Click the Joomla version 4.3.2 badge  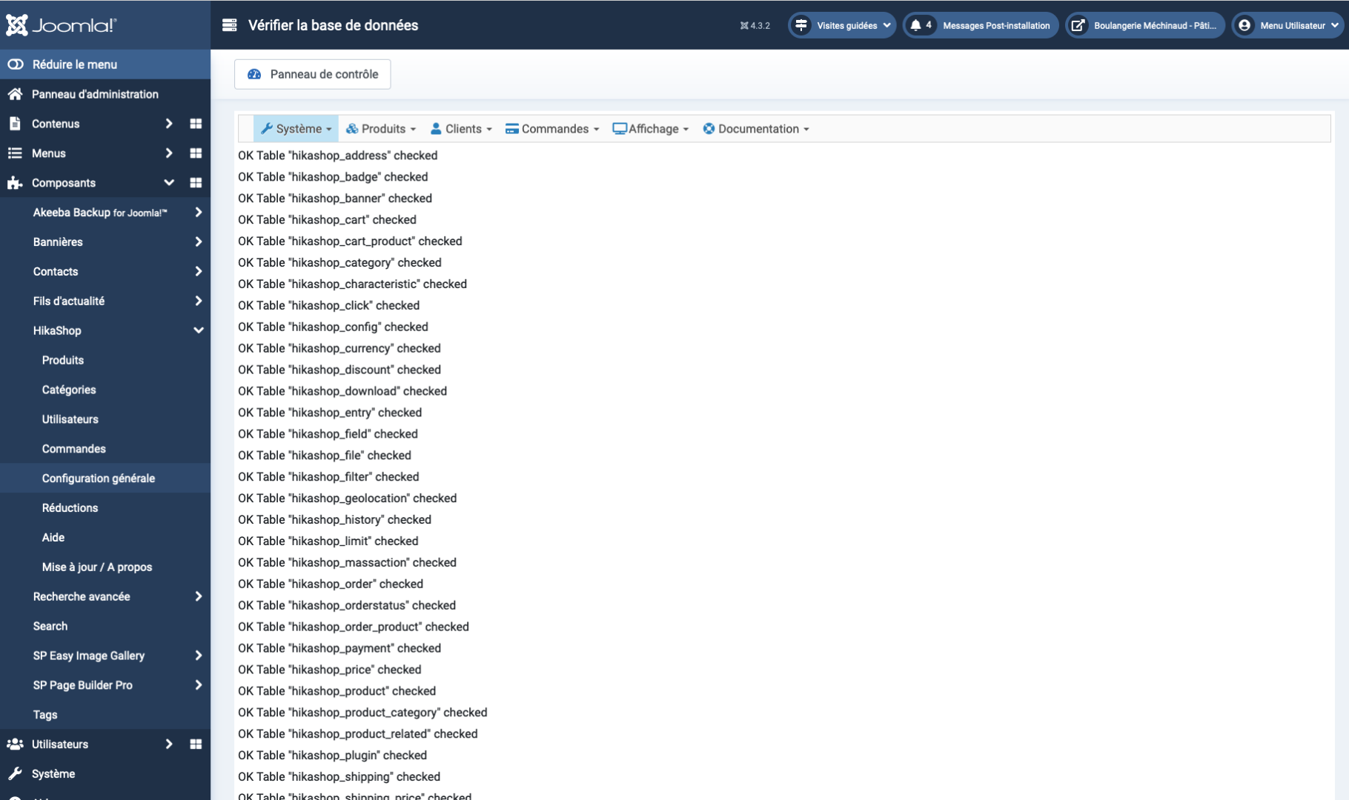click(755, 25)
